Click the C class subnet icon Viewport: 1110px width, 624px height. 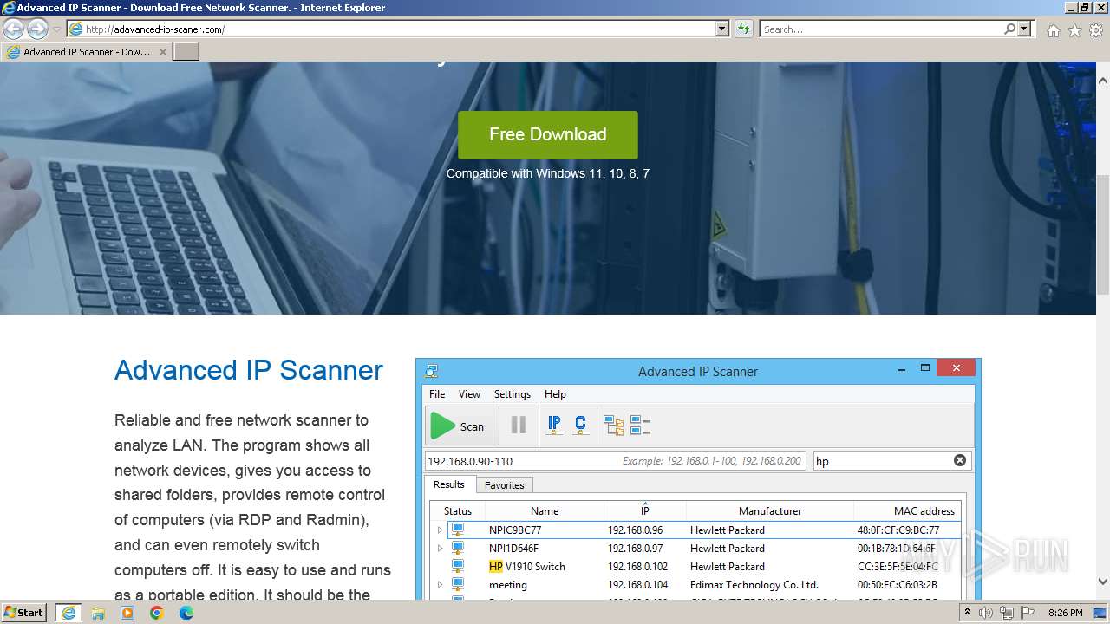click(x=580, y=425)
